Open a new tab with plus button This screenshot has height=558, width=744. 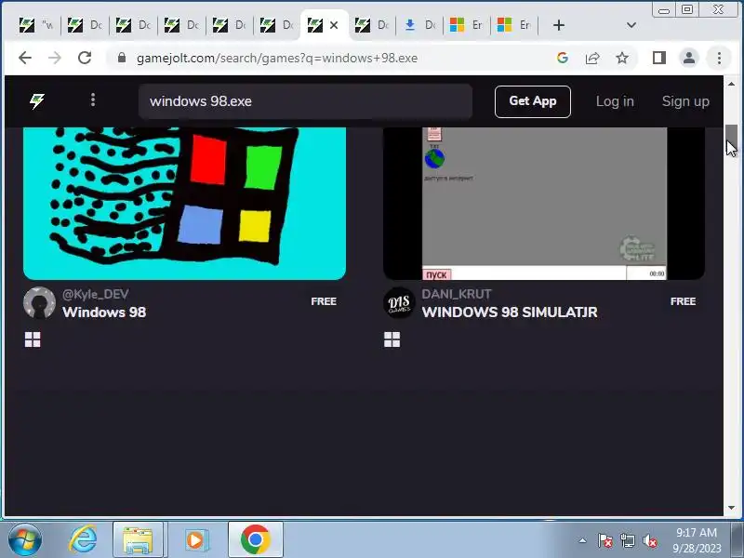click(559, 25)
